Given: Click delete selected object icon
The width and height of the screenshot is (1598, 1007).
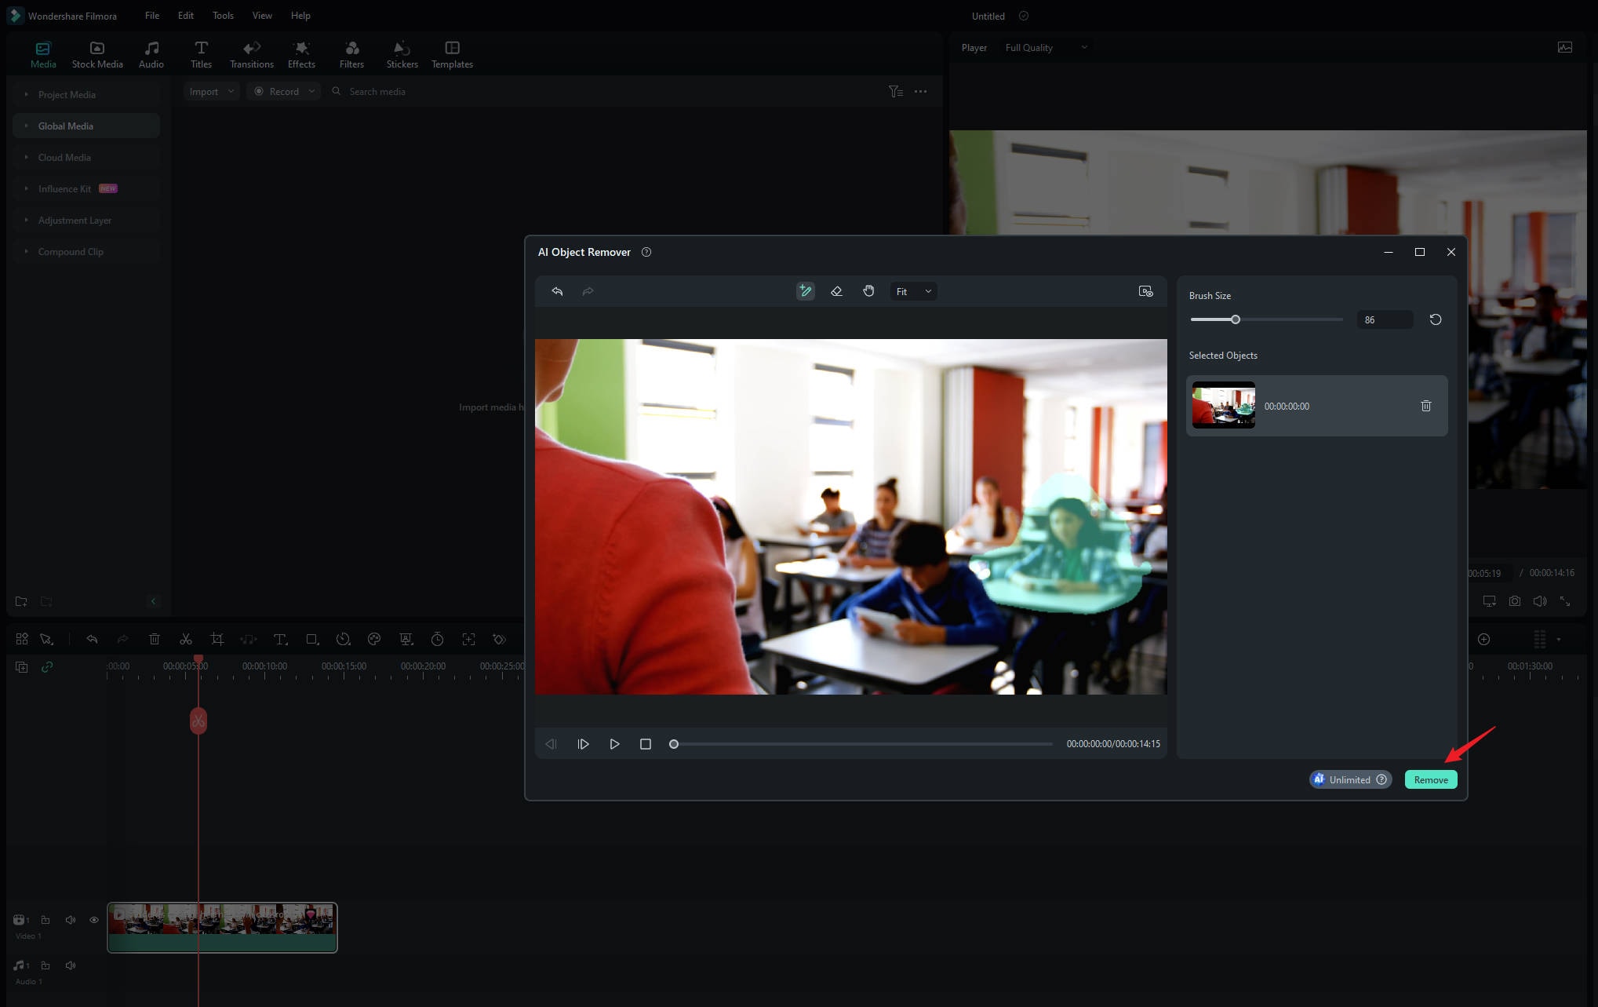Looking at the screenshot, I should tap(1426, 405).
